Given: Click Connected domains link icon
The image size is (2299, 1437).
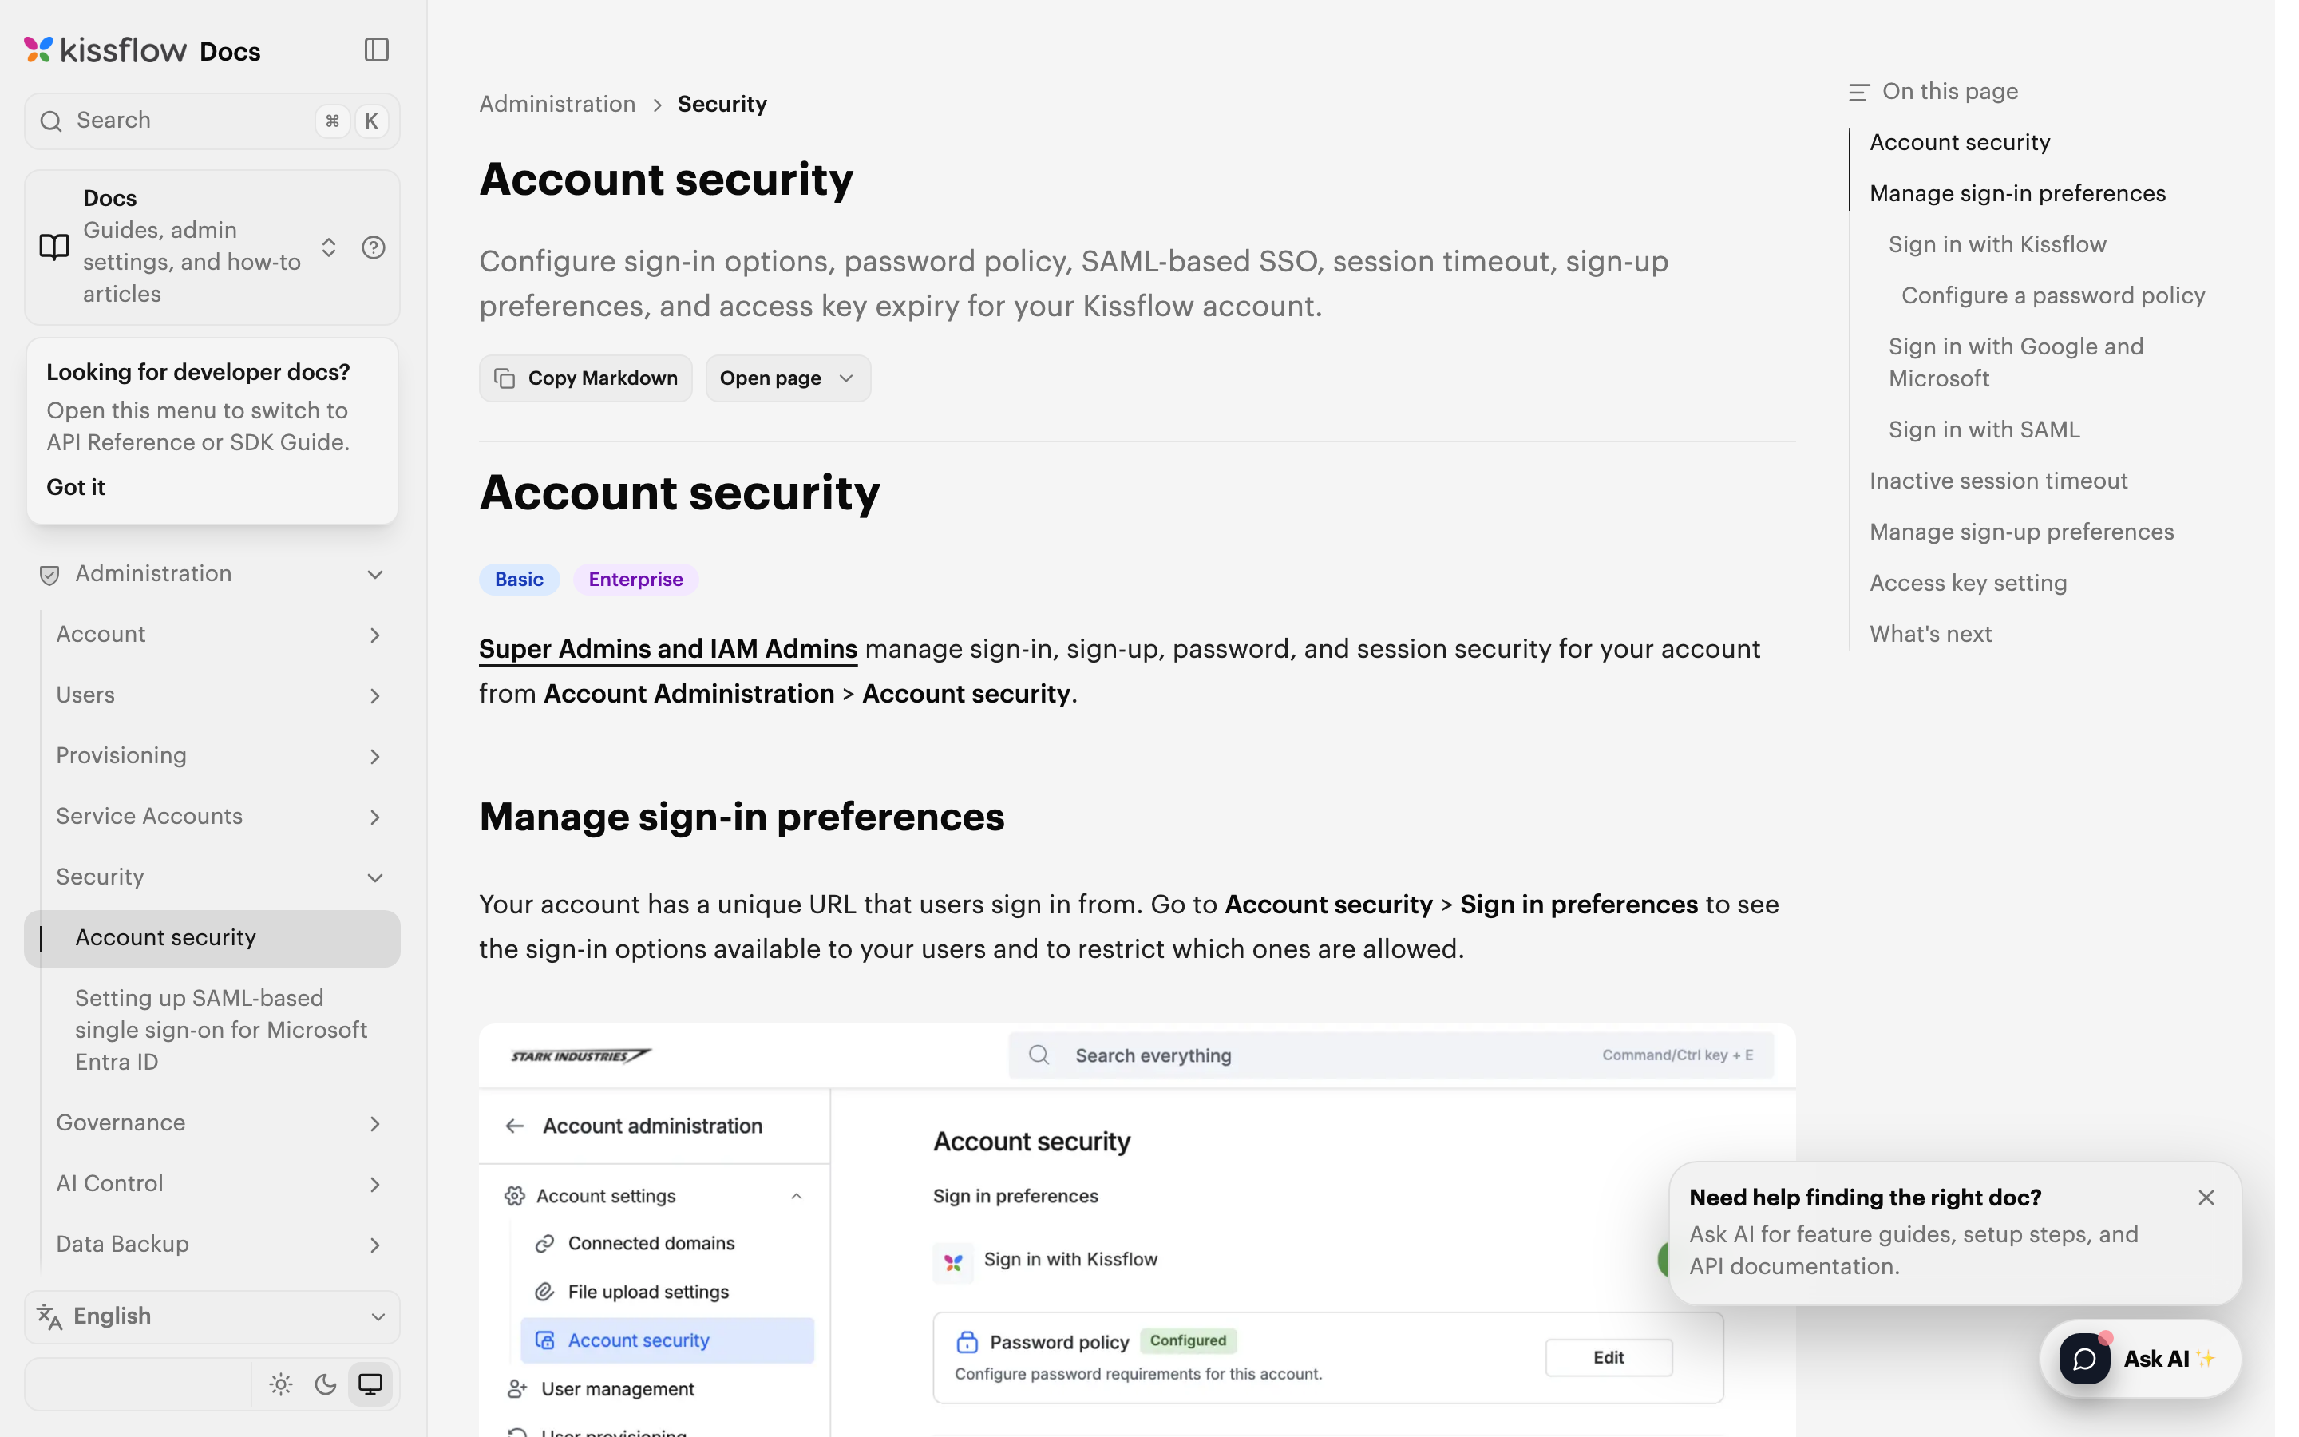Looking at the screenshot, I should [544, 1243].
